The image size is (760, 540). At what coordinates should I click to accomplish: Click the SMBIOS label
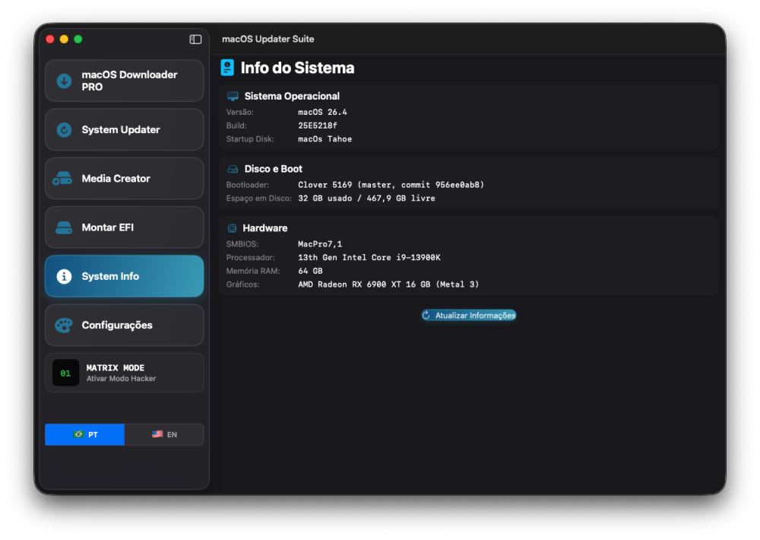click(x=242, y=244)
